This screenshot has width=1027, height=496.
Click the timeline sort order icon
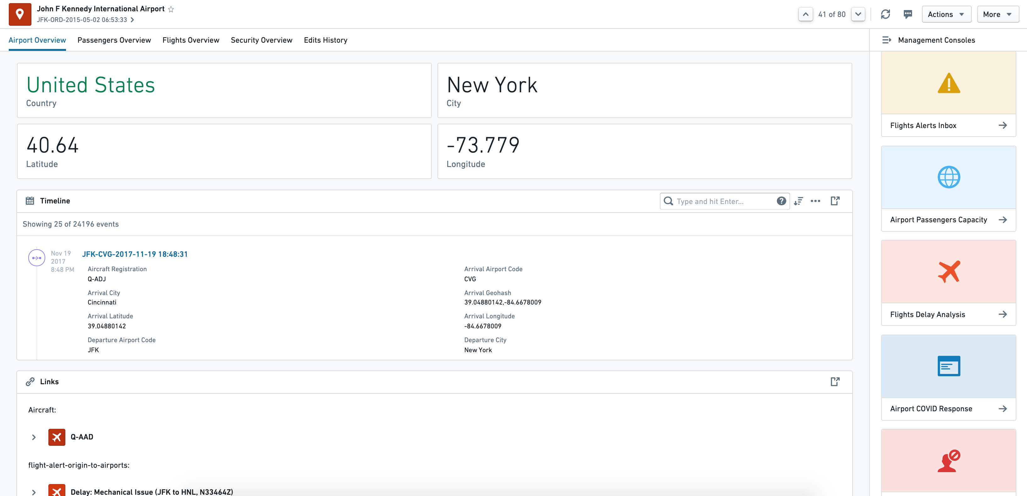(x=798, y=201)
